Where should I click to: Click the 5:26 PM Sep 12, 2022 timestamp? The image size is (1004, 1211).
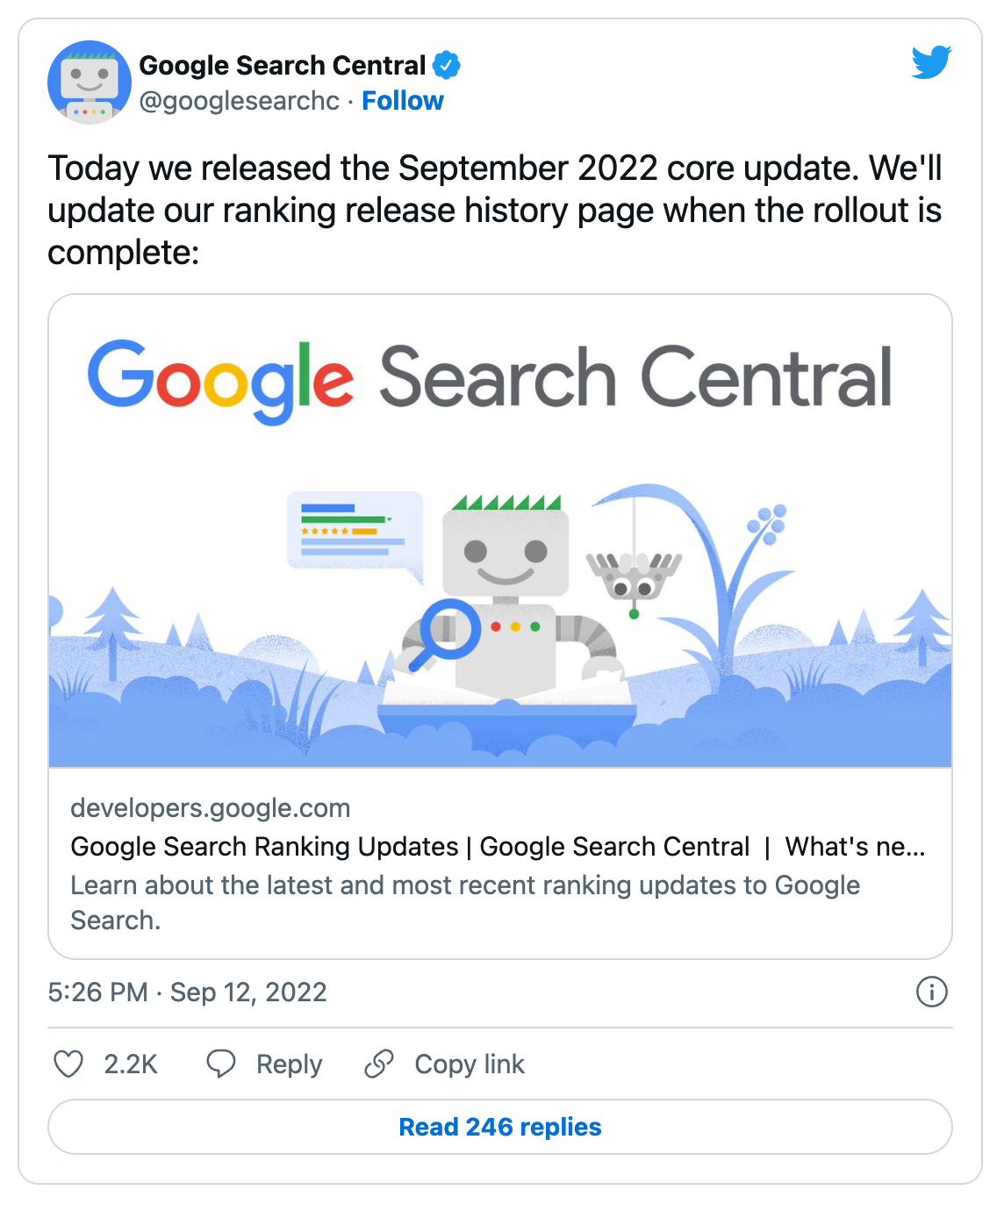(187, 992)
